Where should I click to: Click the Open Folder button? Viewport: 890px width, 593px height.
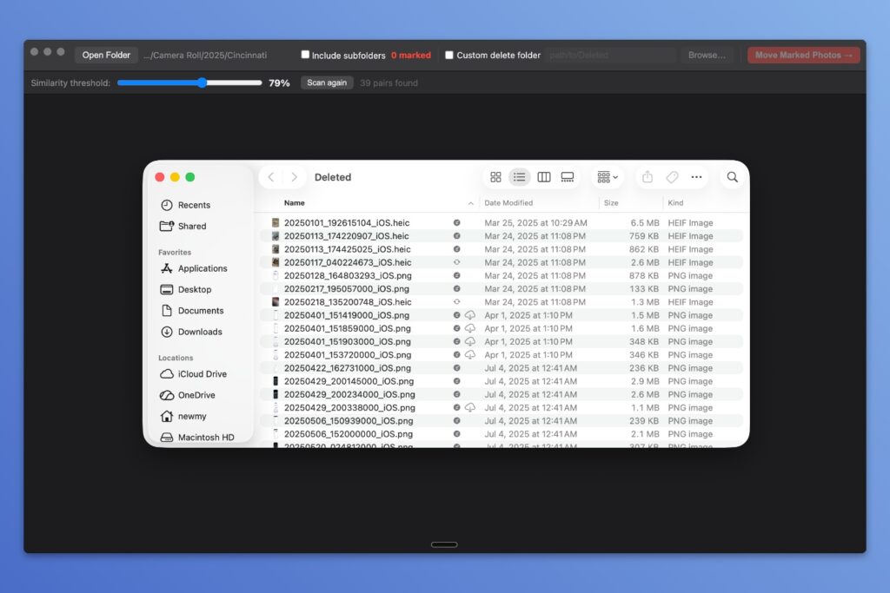click(x=106, y=55)
